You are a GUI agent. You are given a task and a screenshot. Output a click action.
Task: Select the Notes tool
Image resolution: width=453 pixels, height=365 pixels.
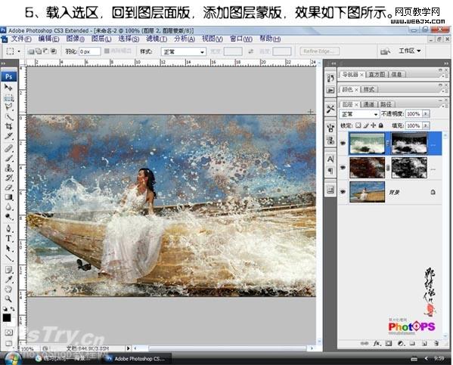tap(8, 270)
